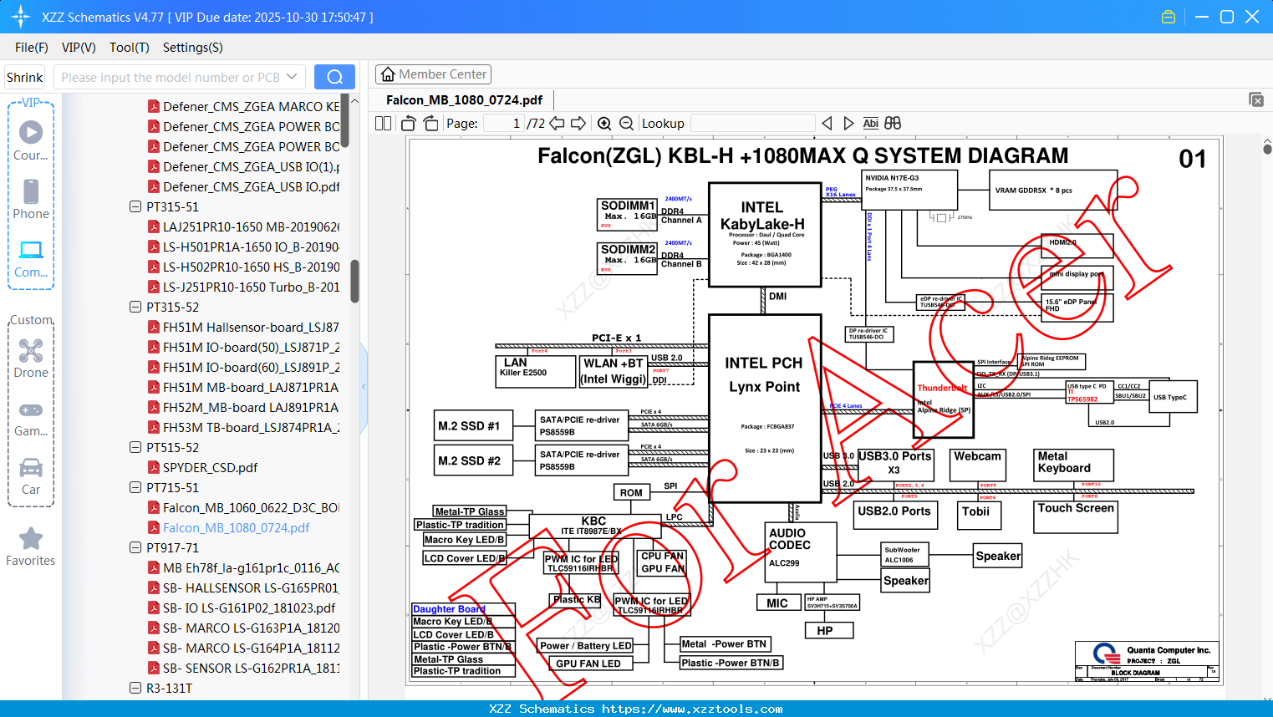Open the Car category

point(31,475)
